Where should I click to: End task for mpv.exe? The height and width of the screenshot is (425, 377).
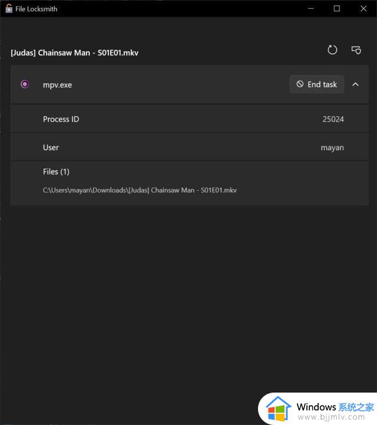coord(316,84)
